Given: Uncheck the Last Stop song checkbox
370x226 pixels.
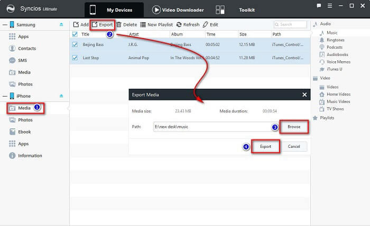Looking at the screenshot, I should pos(75,57).
